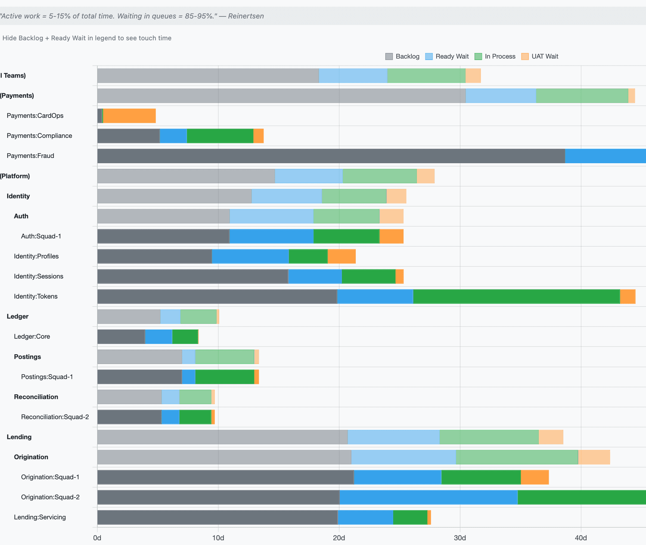The width and height of the screenshot is (646, 545).
Task: Select the Payments:Fraud row label
Action: coord(31,156)
